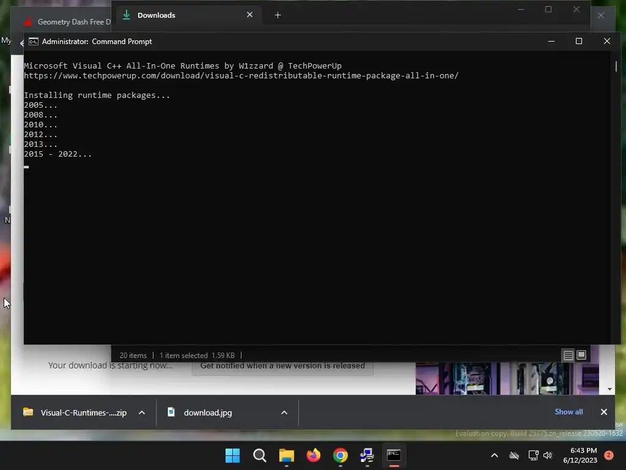This screenshot has height=470, width=626.
Task: Close the Downloads tab
Action: pos(250,15)
